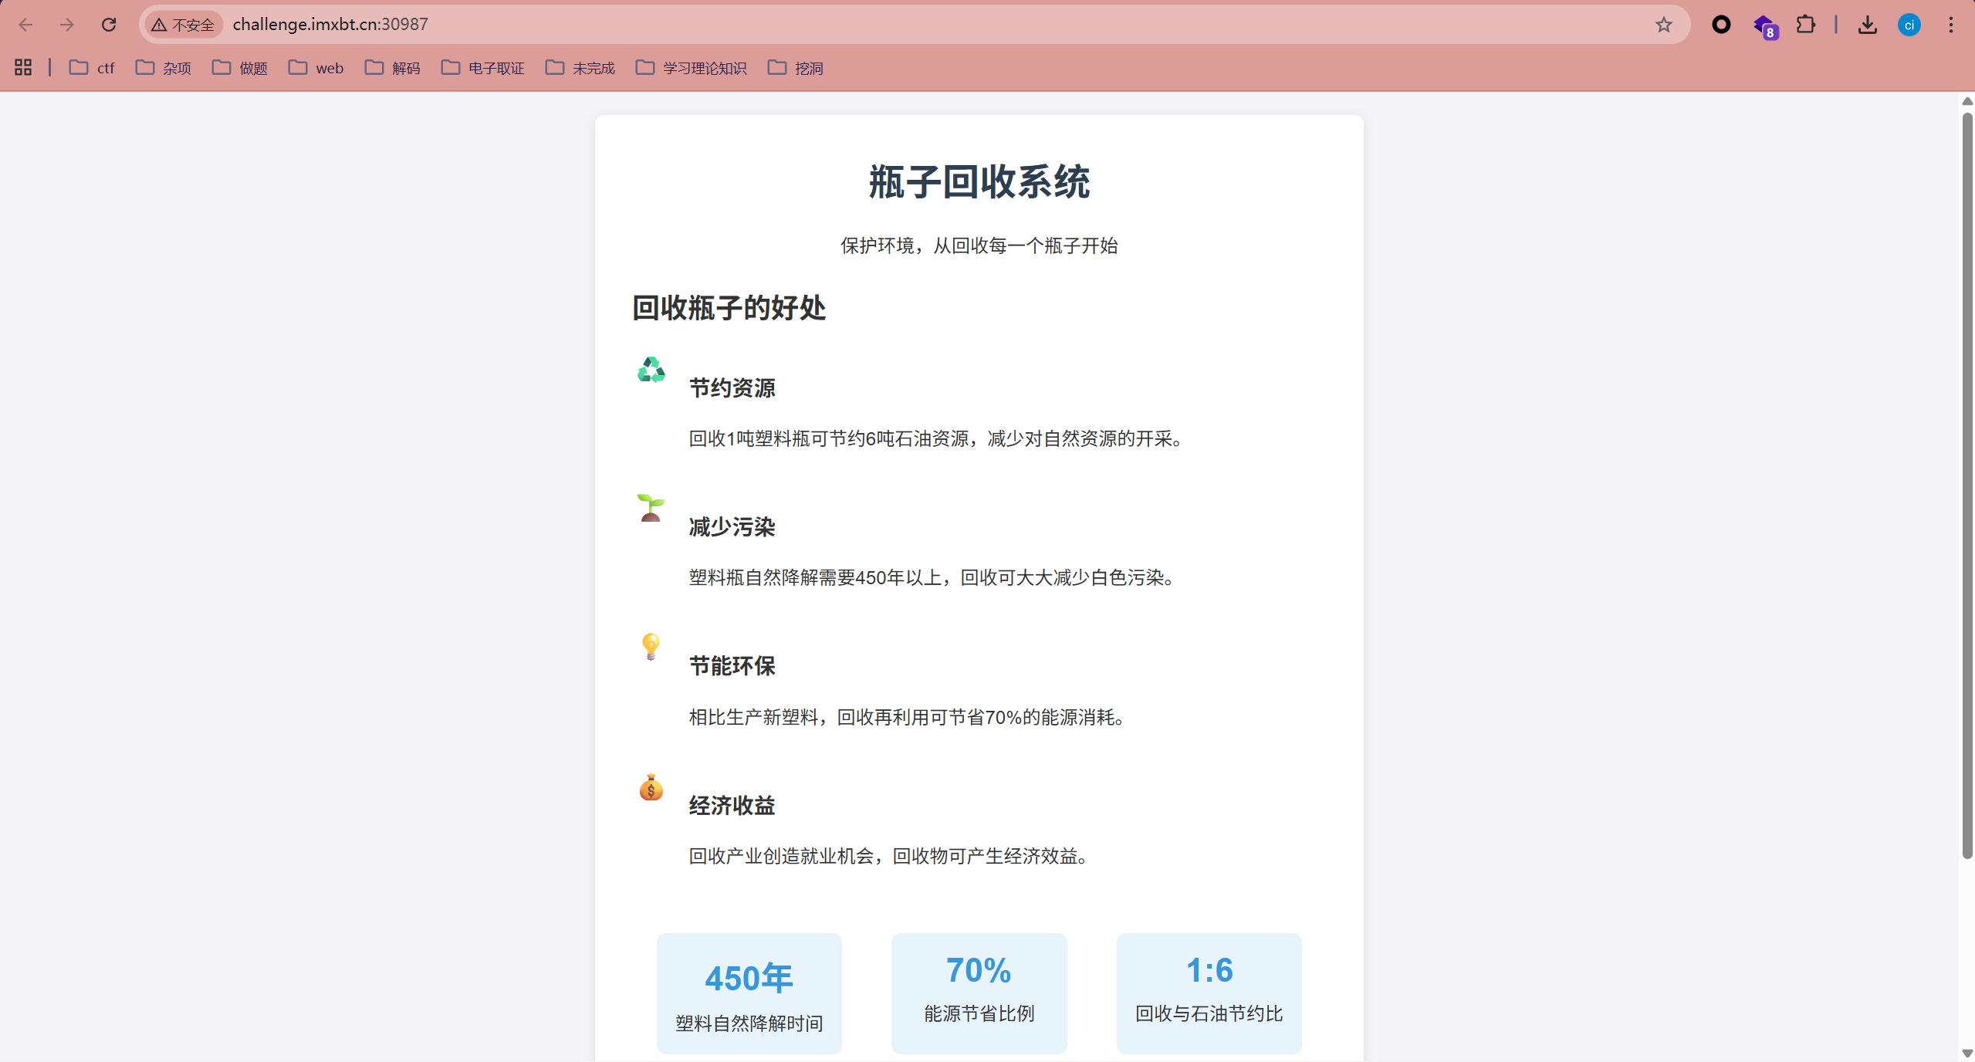Open the profile avatar 'ci'
The height and width of the screenshot is (1062, 1975).
(x=1909, y=25)
